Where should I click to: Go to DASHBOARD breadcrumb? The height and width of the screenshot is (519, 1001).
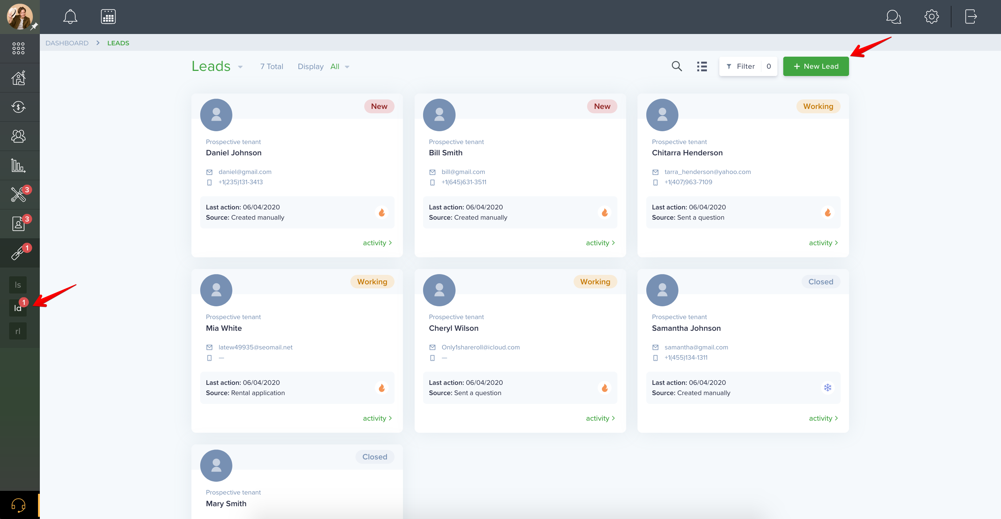point(67,43)
